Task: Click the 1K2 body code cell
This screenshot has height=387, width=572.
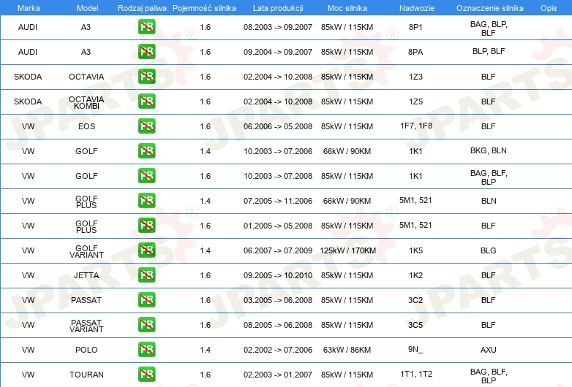Action: click(415, 275)
